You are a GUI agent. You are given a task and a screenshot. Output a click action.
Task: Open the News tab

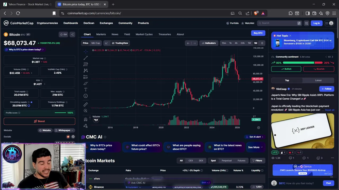115,34
